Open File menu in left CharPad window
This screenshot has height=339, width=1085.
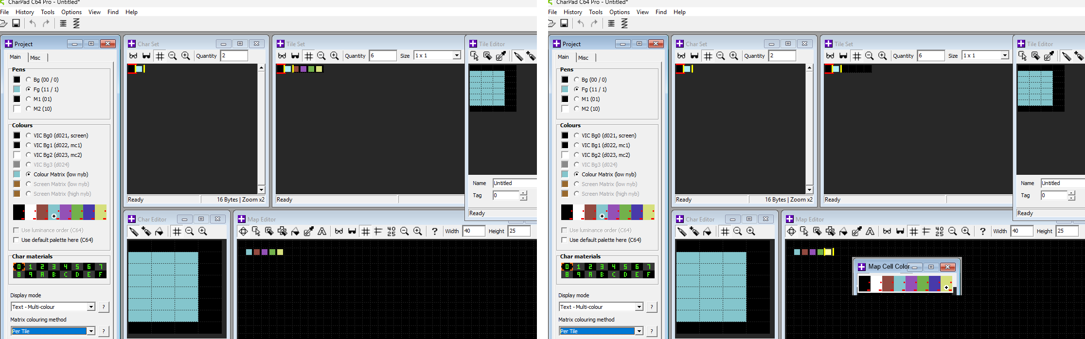4,12
